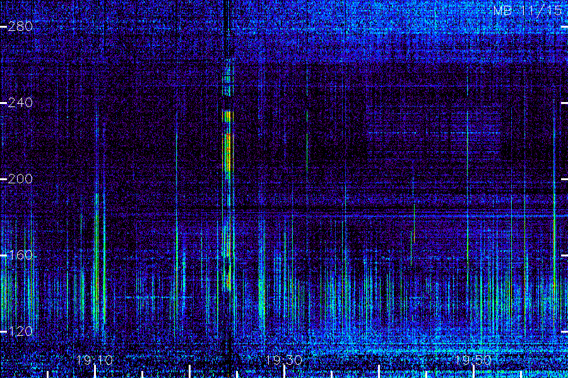This screenshot has width=568, height=378.
Task: Click the tick mark below 19:10
Action: pyautogui.click(x=95, y=372)
